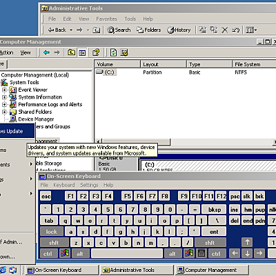The width and height of the screenshot is (276, 276).
Task: Click the Volume column header
Action: pos(117,64)
